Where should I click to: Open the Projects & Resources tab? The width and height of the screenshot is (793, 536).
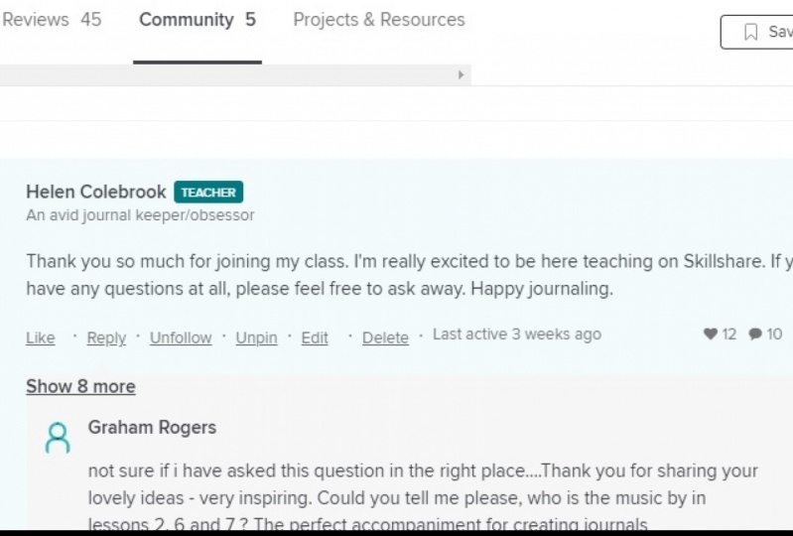(379, 20)
